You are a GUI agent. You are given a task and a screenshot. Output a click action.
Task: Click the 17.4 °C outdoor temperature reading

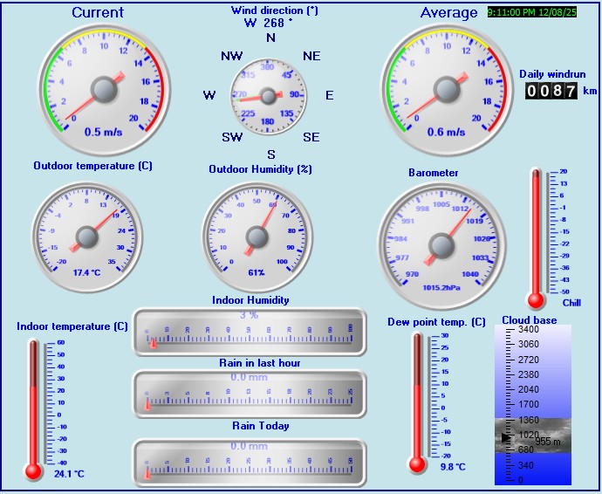coord(86,272)
